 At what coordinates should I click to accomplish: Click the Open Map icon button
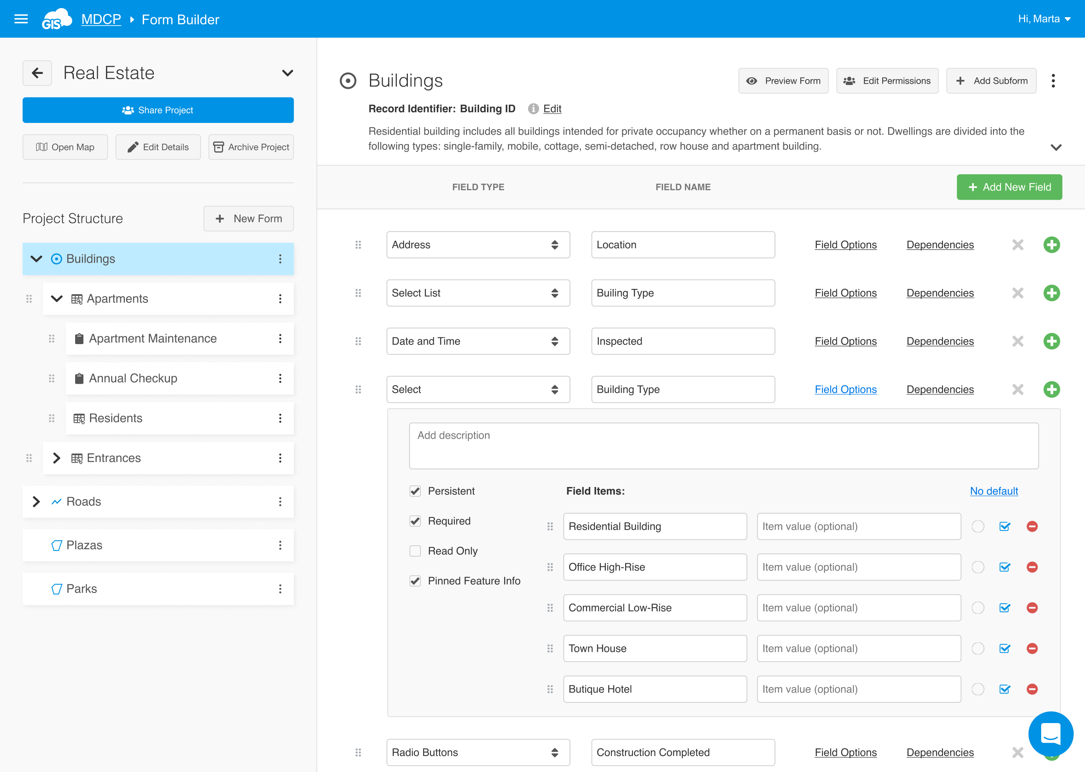[x=42, y=147]
